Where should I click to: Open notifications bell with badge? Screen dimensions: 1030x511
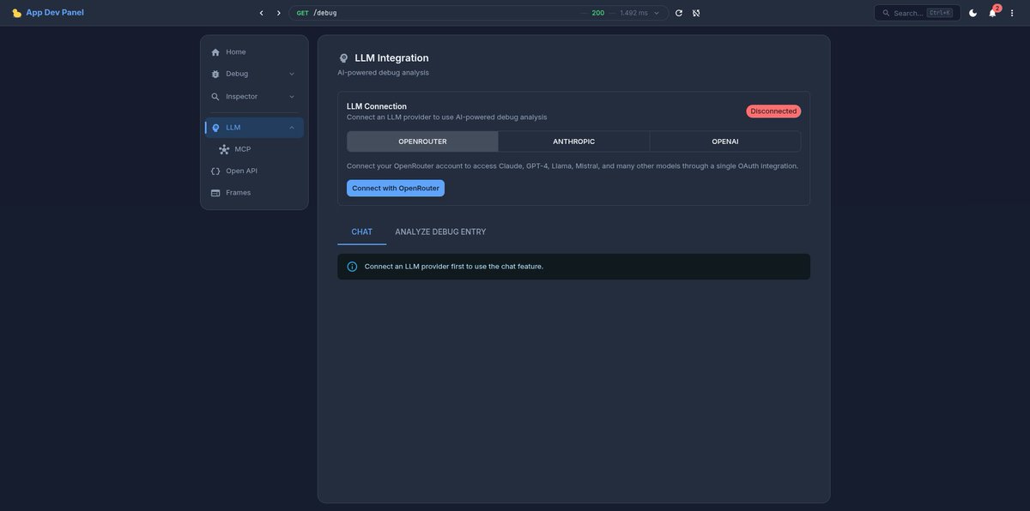coord(993,12)
